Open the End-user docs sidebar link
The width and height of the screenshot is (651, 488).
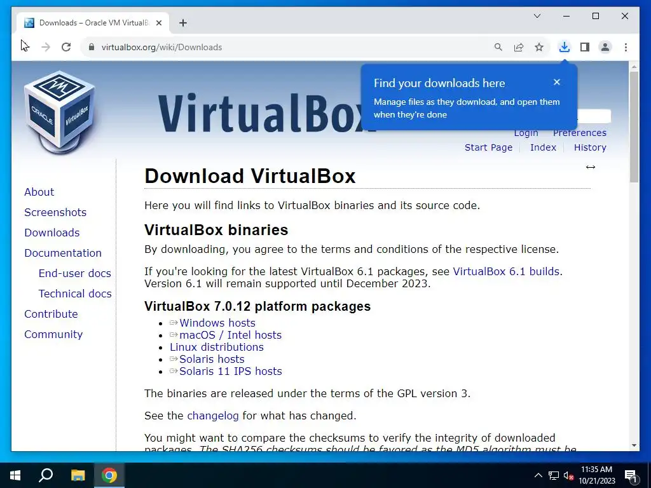point(75,273)
